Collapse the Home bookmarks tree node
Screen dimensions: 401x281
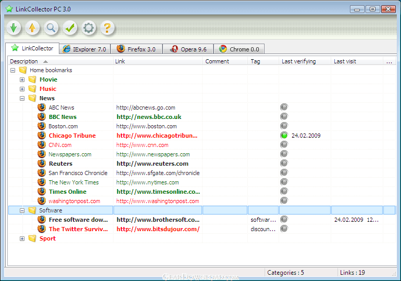[x=13, y=70]
